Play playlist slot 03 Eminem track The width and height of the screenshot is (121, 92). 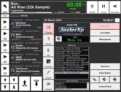pyautogui.click(x=5, y=47)
